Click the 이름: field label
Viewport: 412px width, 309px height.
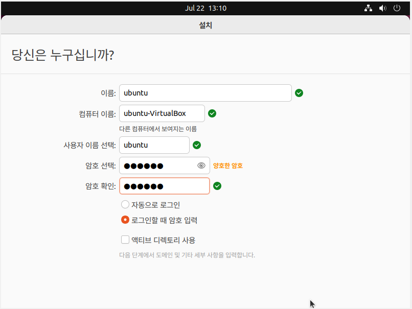point(108,93)
